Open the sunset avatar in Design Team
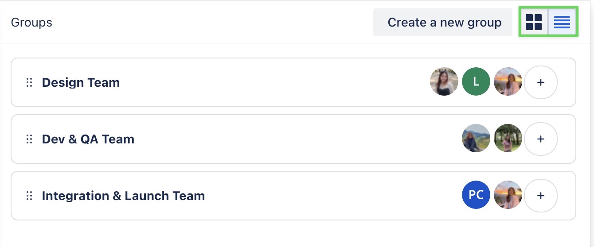The image size is (594, 247). (508, 82)
